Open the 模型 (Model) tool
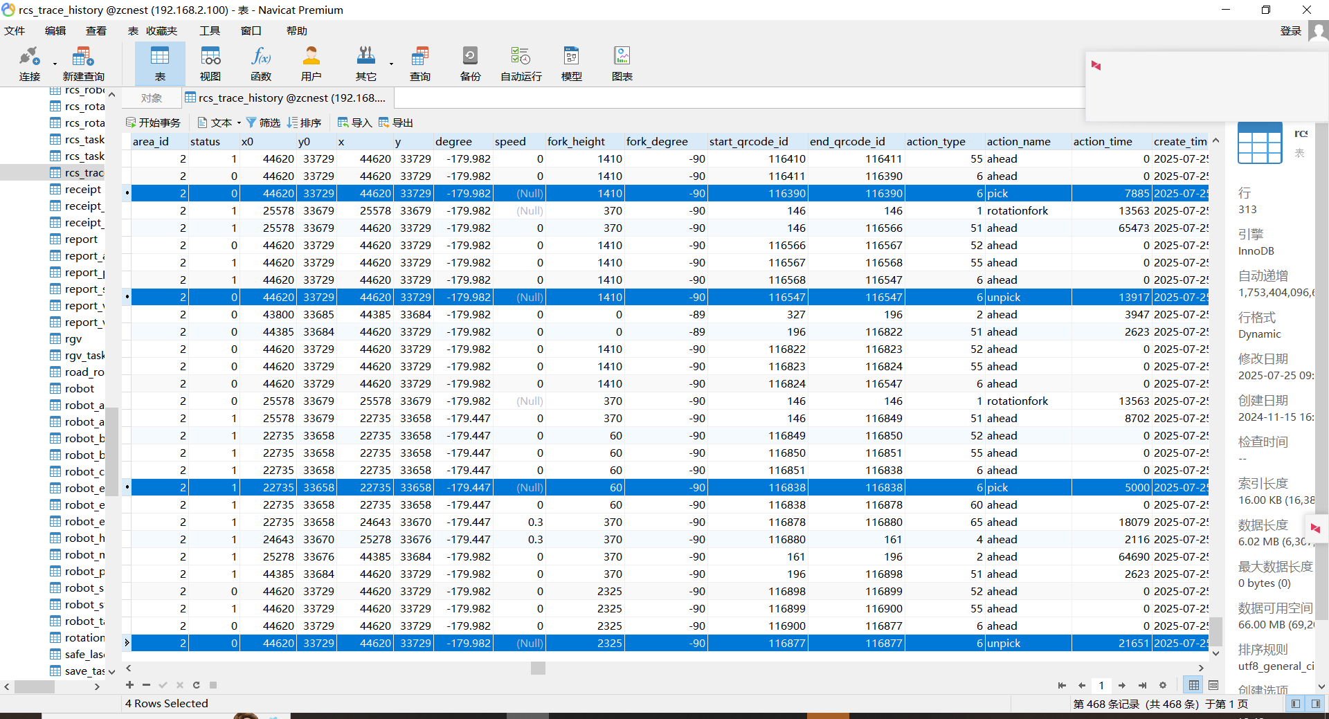The image size is (1329, 719). click(571, 64)
